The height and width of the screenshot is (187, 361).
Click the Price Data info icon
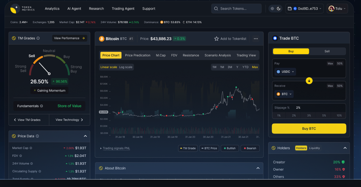37,136
